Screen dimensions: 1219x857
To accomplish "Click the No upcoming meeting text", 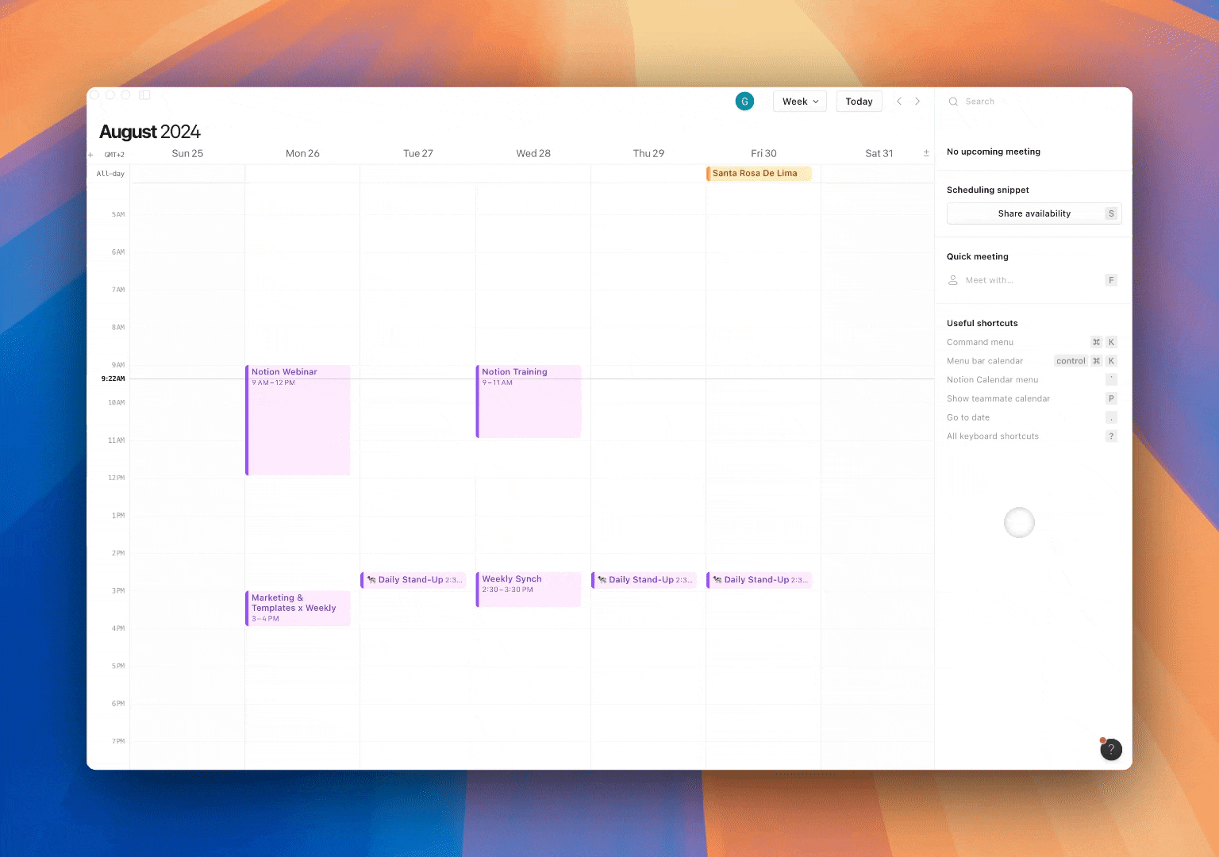I will point(994,152).
